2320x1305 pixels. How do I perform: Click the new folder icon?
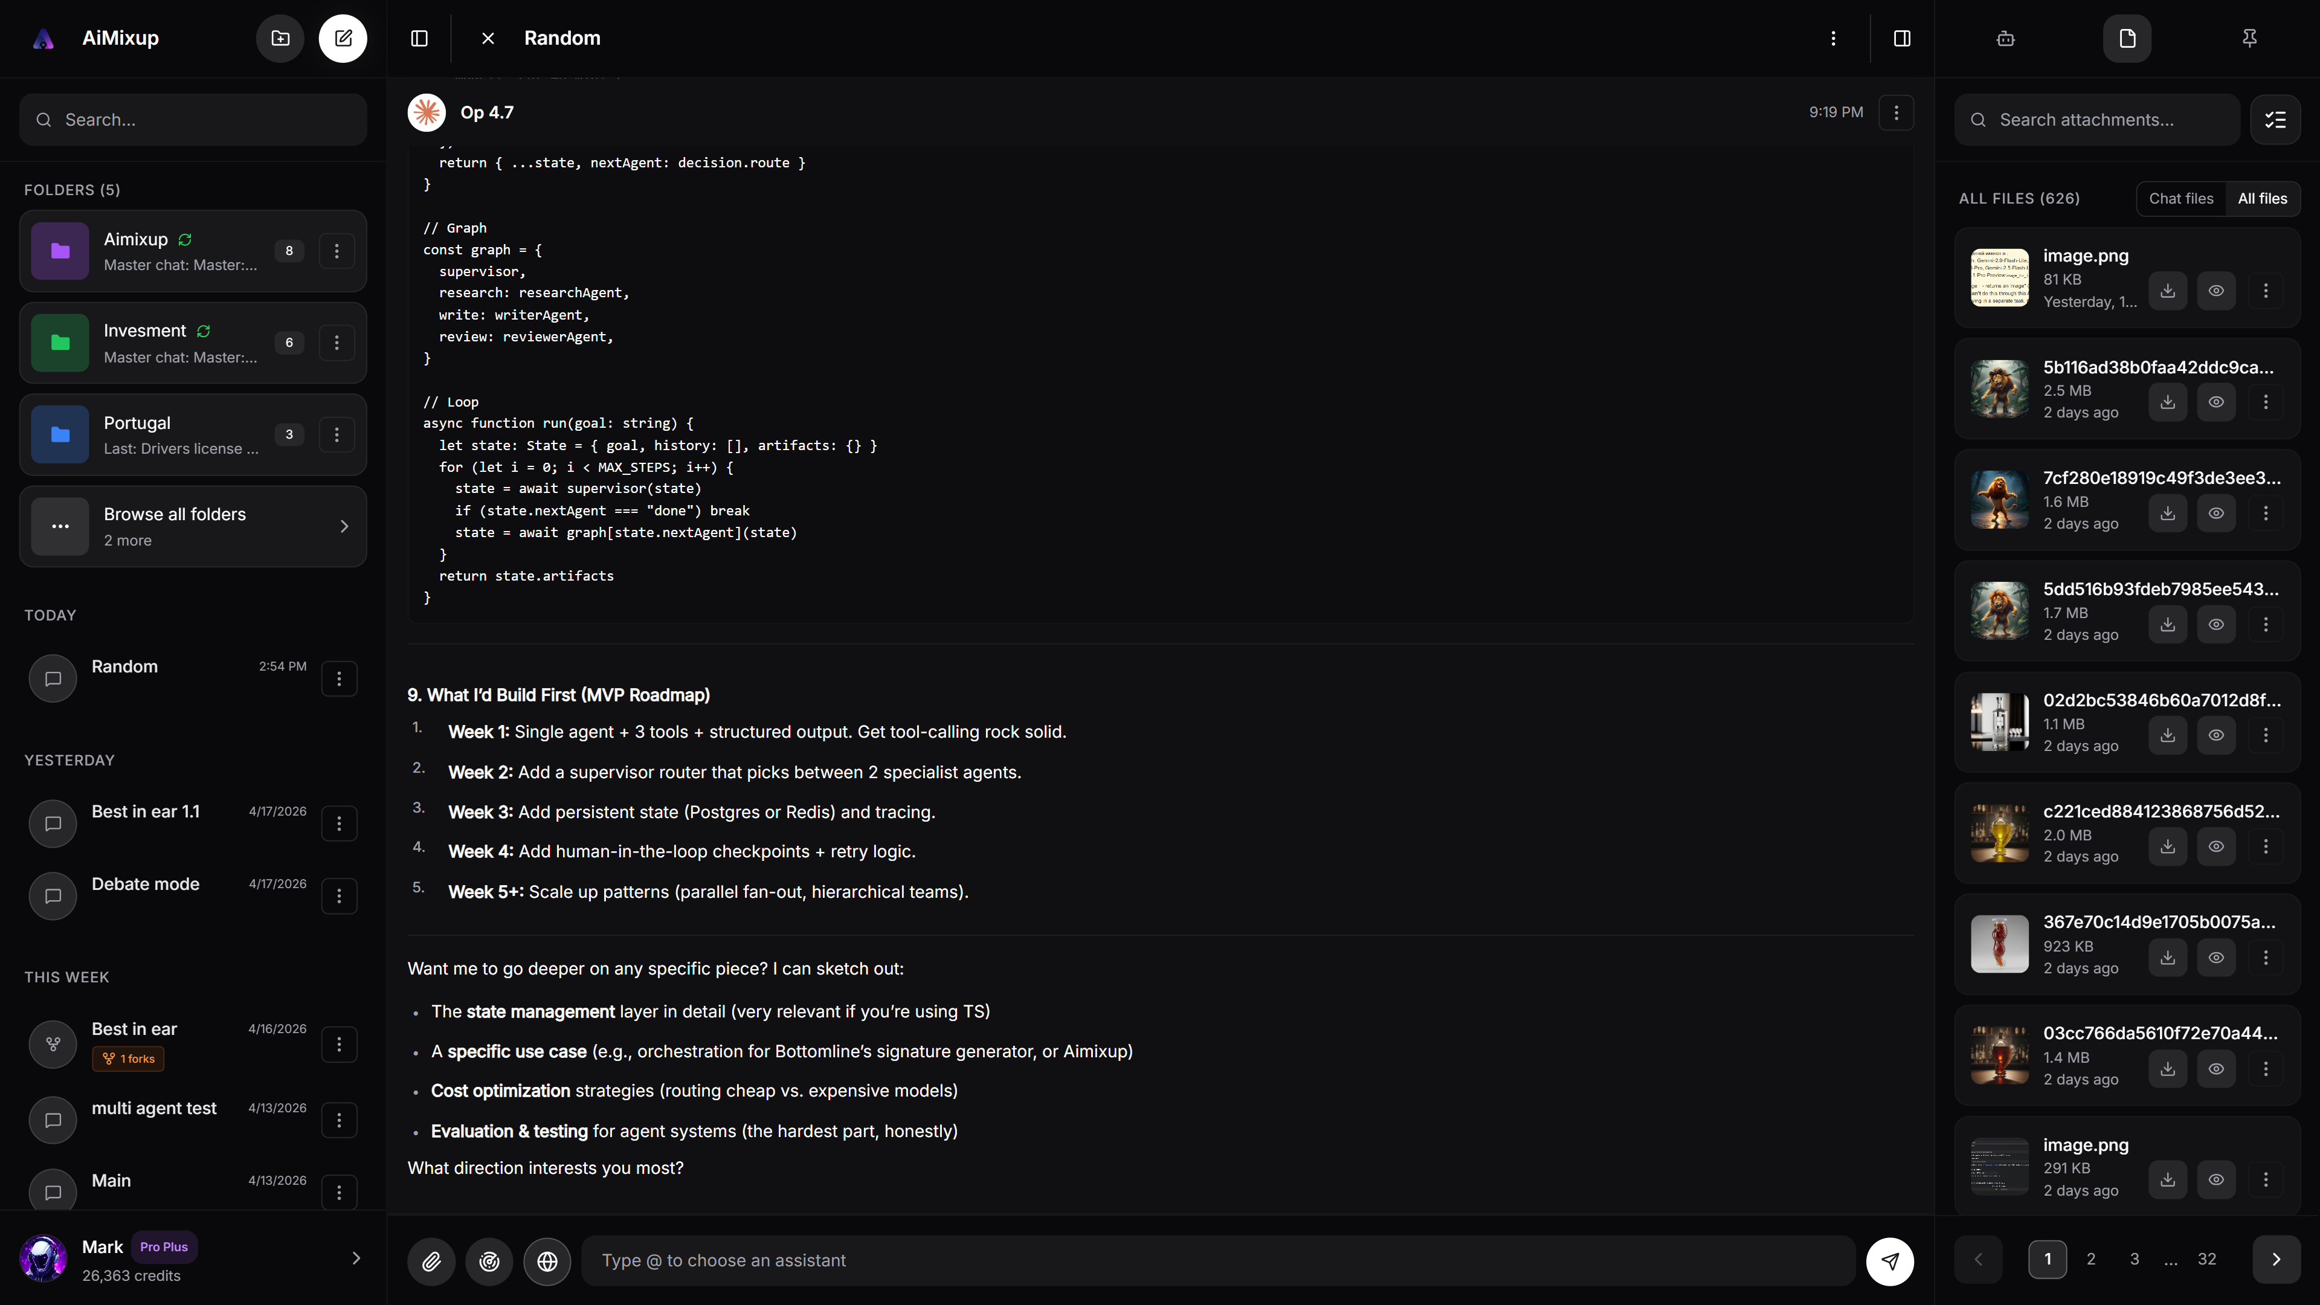[x=280, y=39]
